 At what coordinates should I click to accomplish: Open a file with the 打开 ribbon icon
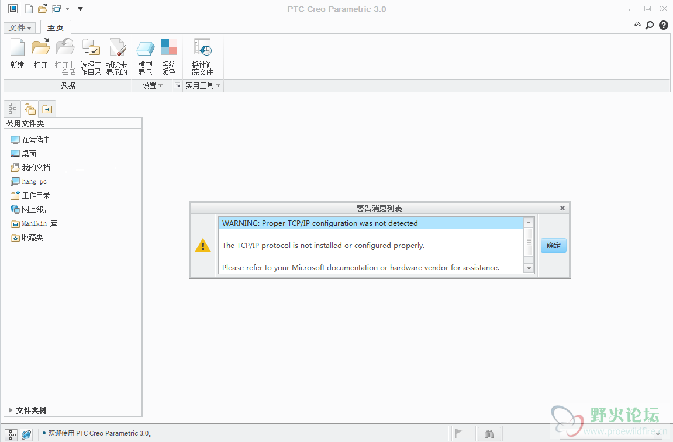pos(40,54)
